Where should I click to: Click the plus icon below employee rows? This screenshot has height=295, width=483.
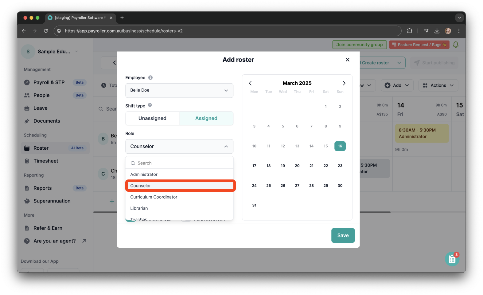112,201
